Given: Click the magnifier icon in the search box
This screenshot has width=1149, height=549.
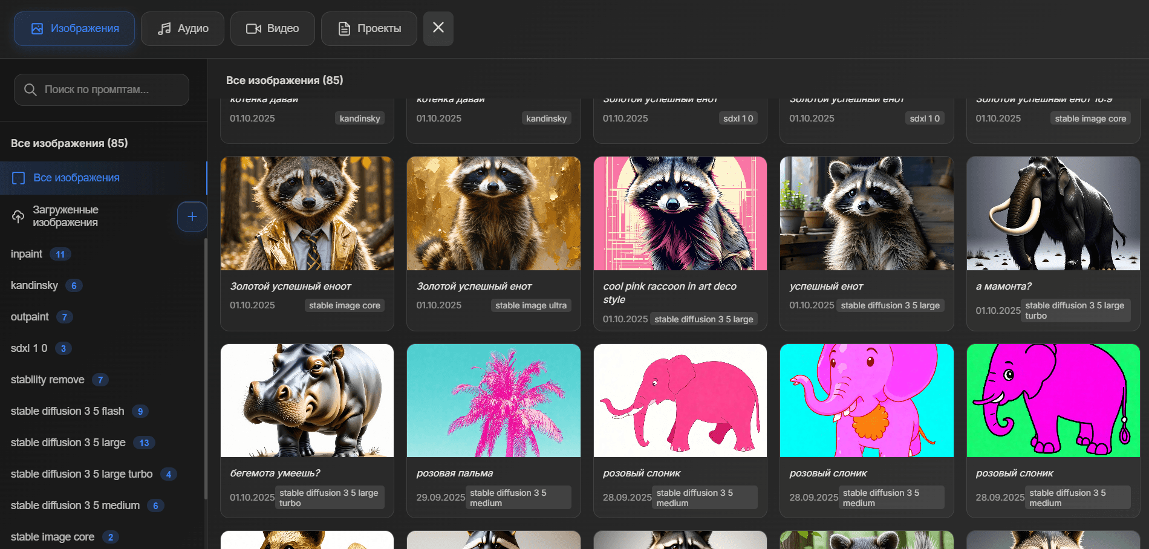Looking at the screenshot, I should tap(30, 89).
